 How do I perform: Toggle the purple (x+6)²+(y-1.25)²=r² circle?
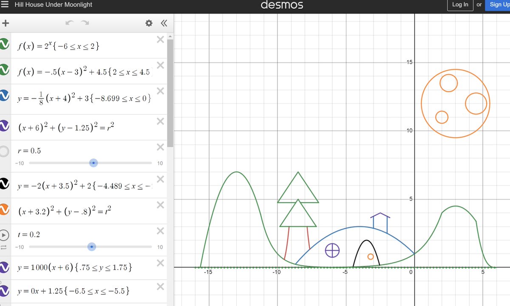pyautogui.click(x=4, y=126)
